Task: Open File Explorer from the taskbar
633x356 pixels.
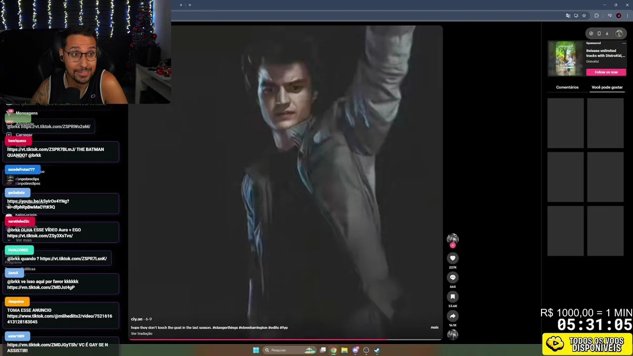Action: [x=344, y=350]
